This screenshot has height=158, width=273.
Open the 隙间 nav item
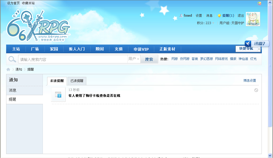(x=100, y=49)
